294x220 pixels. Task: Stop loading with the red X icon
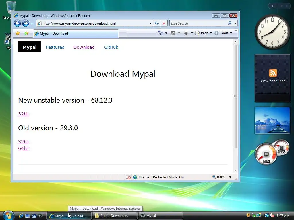[x=164, y=23]
